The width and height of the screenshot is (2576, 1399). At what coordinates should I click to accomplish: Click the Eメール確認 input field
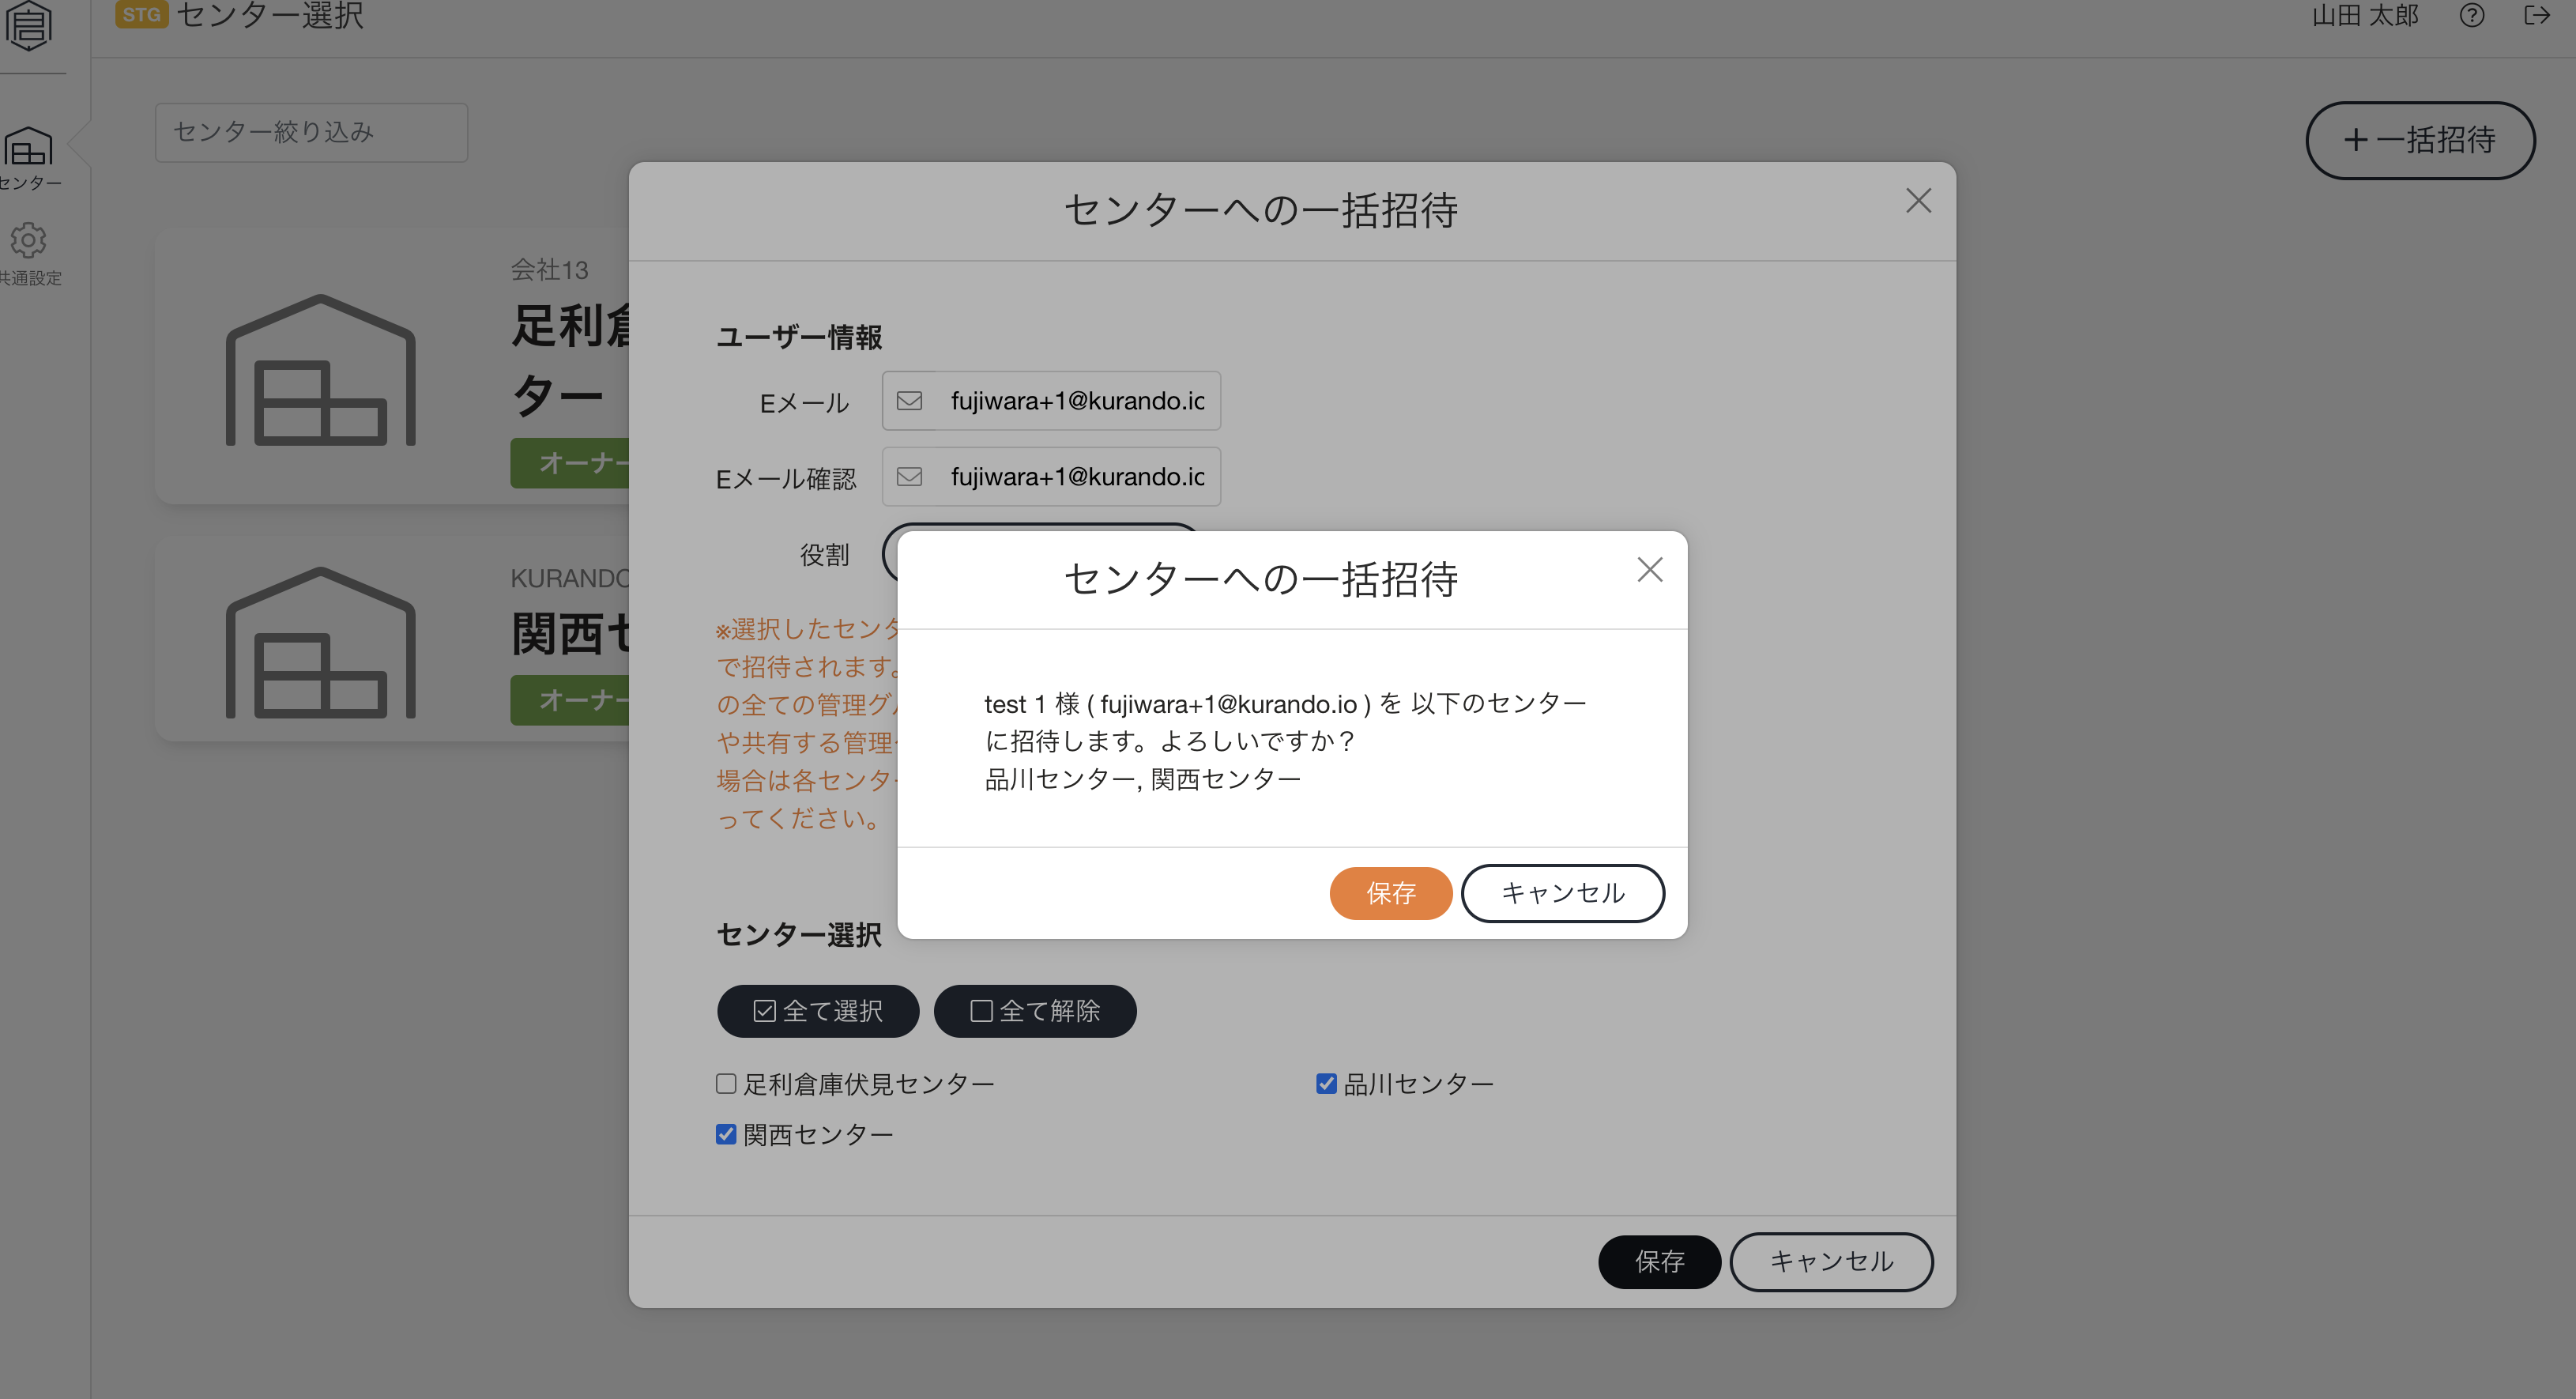click(1051, 477)
